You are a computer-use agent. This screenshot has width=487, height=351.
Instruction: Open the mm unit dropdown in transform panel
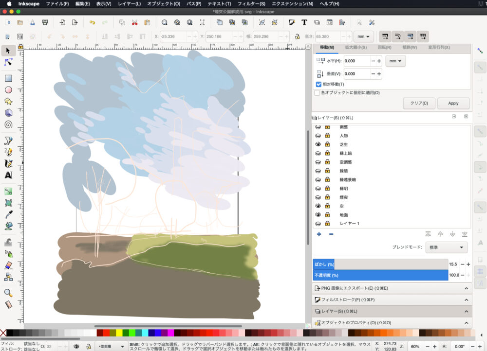click(395, 61)
